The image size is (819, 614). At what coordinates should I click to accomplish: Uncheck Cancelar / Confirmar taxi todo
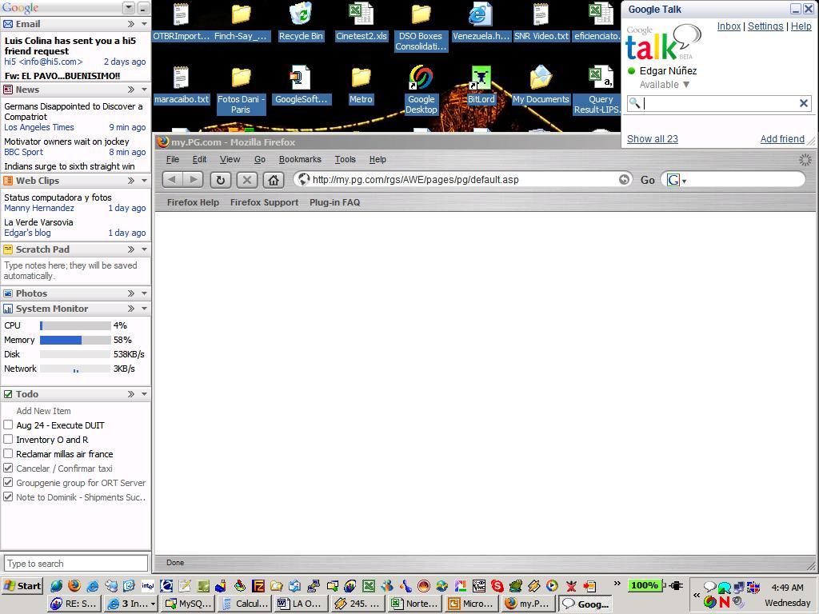pos(8,468)
